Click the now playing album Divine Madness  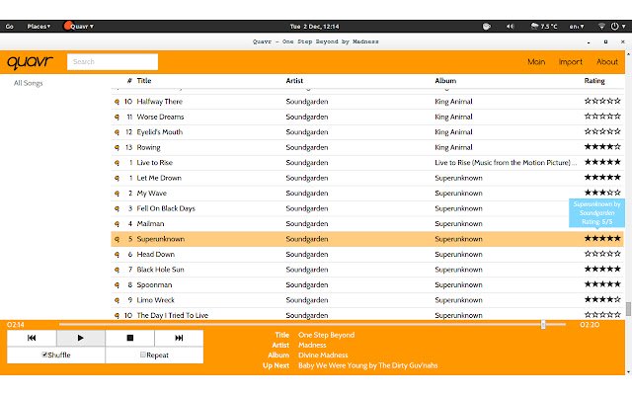coord(323,355)
